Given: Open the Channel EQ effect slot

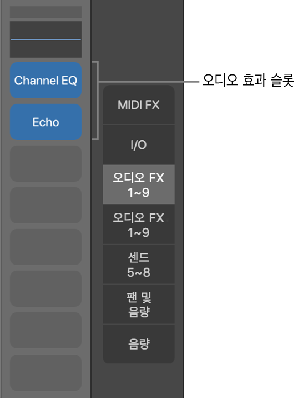Looking at the screenshot, I should (46, 81).
